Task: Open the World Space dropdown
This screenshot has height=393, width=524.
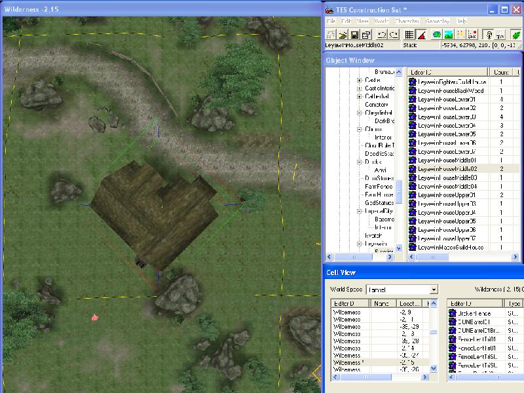Action: (434, 290)
